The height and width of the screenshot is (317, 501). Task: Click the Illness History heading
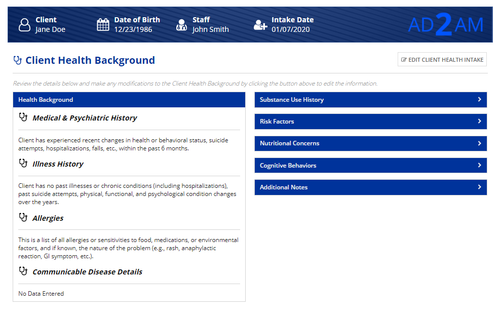point(58,164)
